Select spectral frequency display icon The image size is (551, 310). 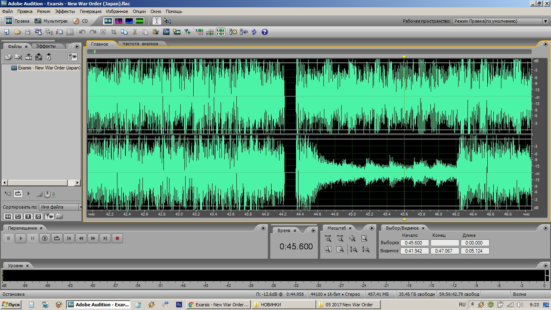click(x=118, y=21)
